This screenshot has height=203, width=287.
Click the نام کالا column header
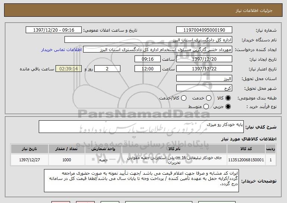(x=174, y=149)
